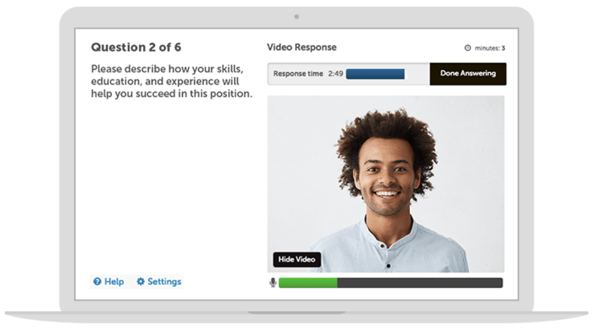Click the gear settings icon
The width and height of the screenshot is (595, 335).
coord(140,282)
